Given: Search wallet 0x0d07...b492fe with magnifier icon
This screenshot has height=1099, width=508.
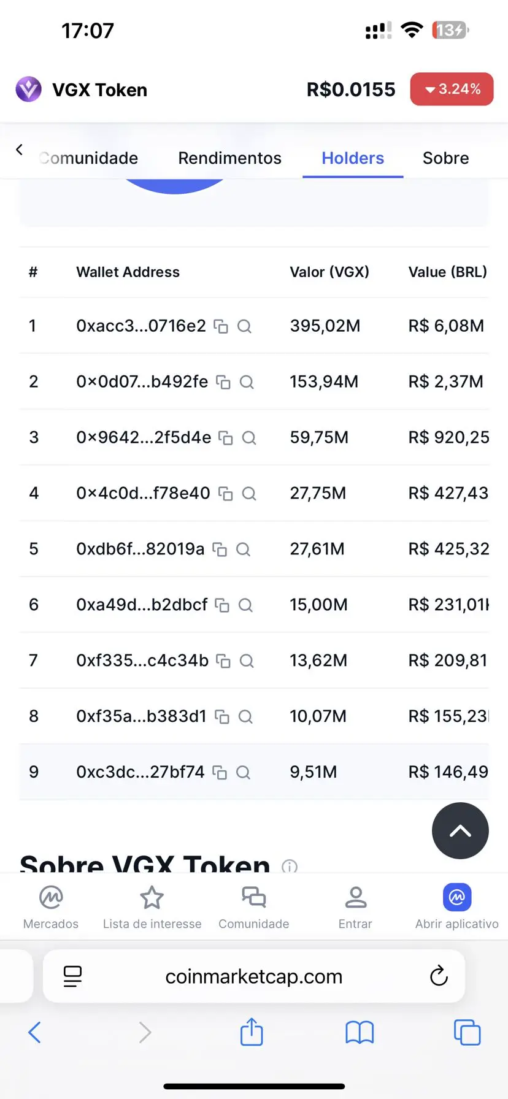Looking at the screenshot, I should point(247,382).
